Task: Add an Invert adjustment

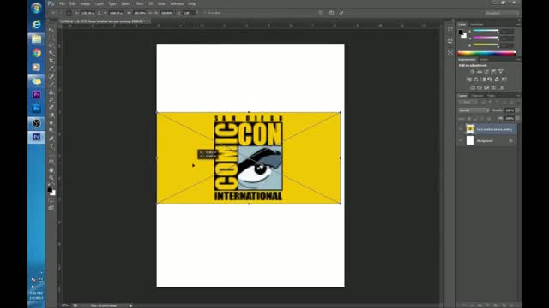Action: coord(473,87)
